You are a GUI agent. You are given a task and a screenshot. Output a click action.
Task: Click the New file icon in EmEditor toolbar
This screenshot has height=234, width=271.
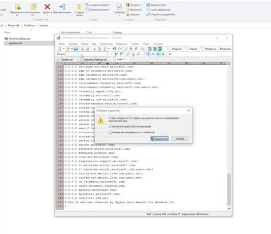(60, 49)
